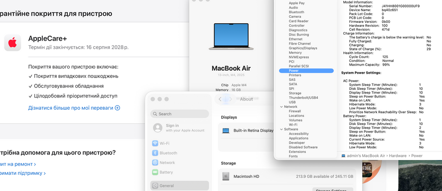Open the Ukrainian 'Дізнатися більше про мої переваги' link
The image size is (442, 191).
point(71,108)
